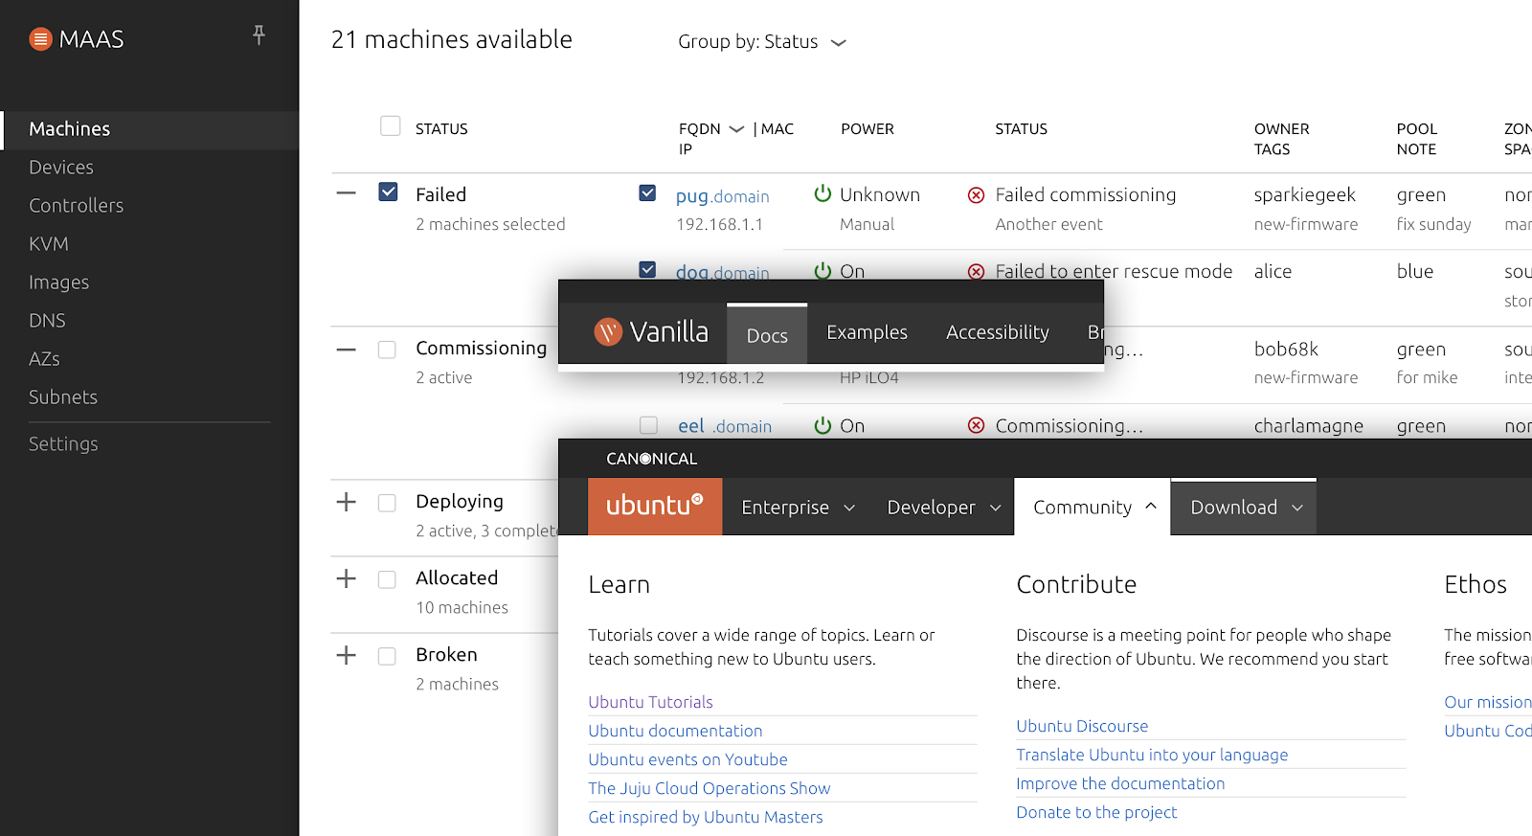Image resolution: width=1532 pixels, height=836 pixels.
Task: Uncheck pug.domain machine checkbox
Action: point(647,193)
